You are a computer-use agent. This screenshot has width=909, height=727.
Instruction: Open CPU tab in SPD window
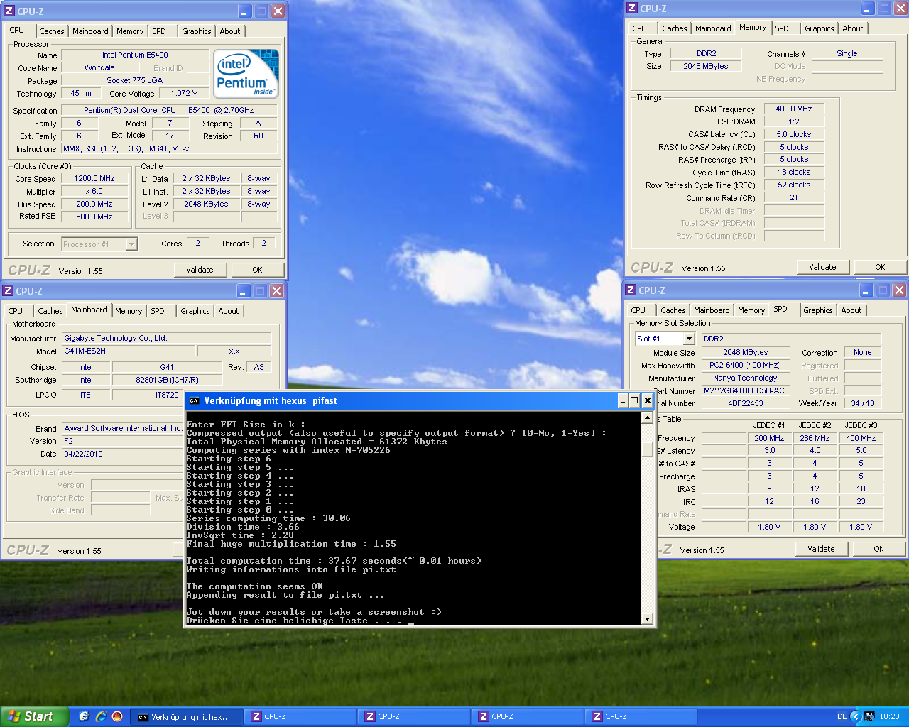[638, 310]
